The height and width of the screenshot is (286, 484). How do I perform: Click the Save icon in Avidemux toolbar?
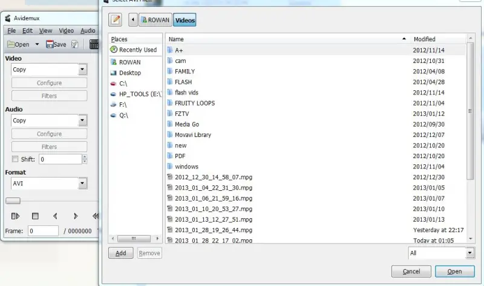point(50,44)
